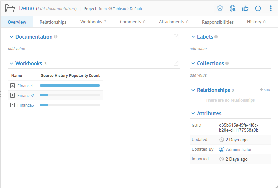Click the Administrator user link
The height and width of the screenshot is (188, 278).
tap(239, 150)
